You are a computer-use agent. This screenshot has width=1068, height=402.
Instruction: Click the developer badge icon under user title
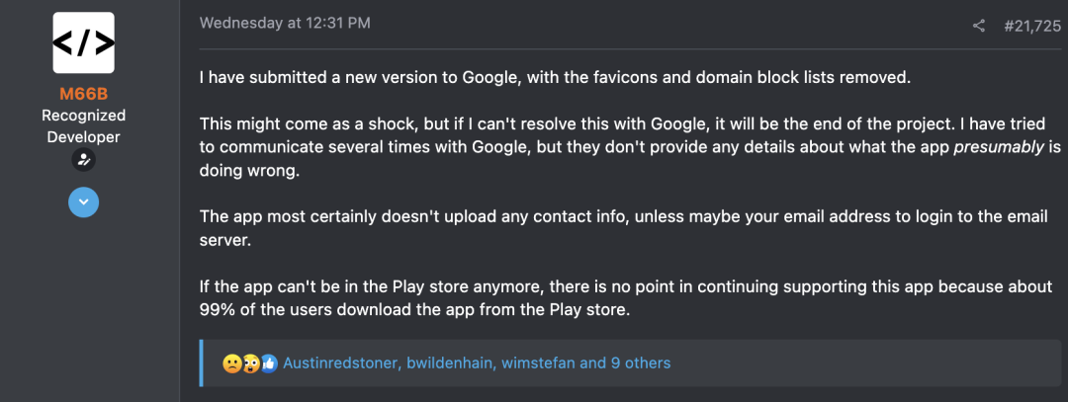click(x=83, y=160)
